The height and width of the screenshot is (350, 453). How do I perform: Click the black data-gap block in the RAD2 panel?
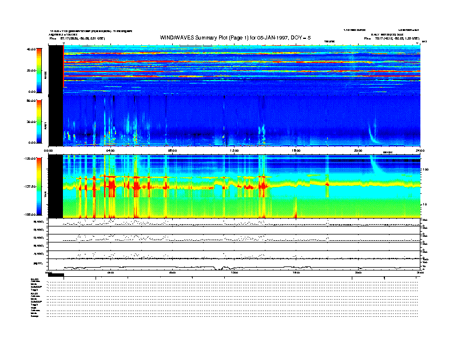pyautogui.click(x=55, y=70)
